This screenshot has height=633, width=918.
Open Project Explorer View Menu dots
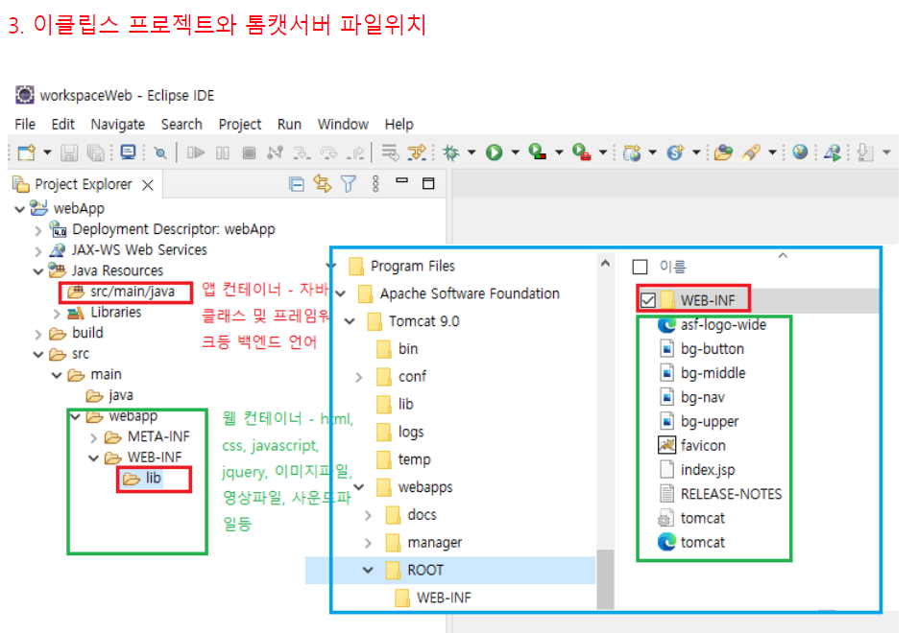(x=375, y=184)
